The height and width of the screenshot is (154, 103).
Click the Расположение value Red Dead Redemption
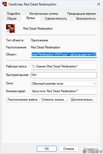click(46, 47)
